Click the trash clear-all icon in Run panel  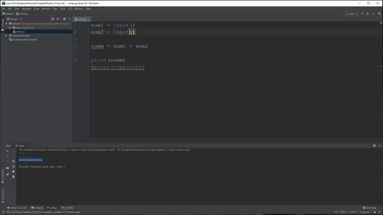(13, 177)
